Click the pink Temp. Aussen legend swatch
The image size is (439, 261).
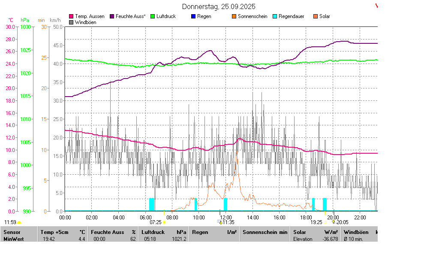tap(71, 16)
